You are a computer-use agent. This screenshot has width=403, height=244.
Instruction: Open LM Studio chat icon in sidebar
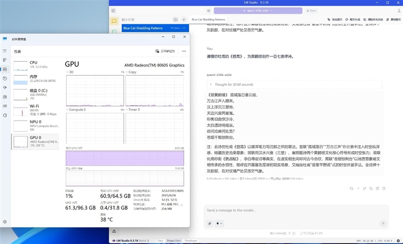pyautogui.click(x=114, y=22)
